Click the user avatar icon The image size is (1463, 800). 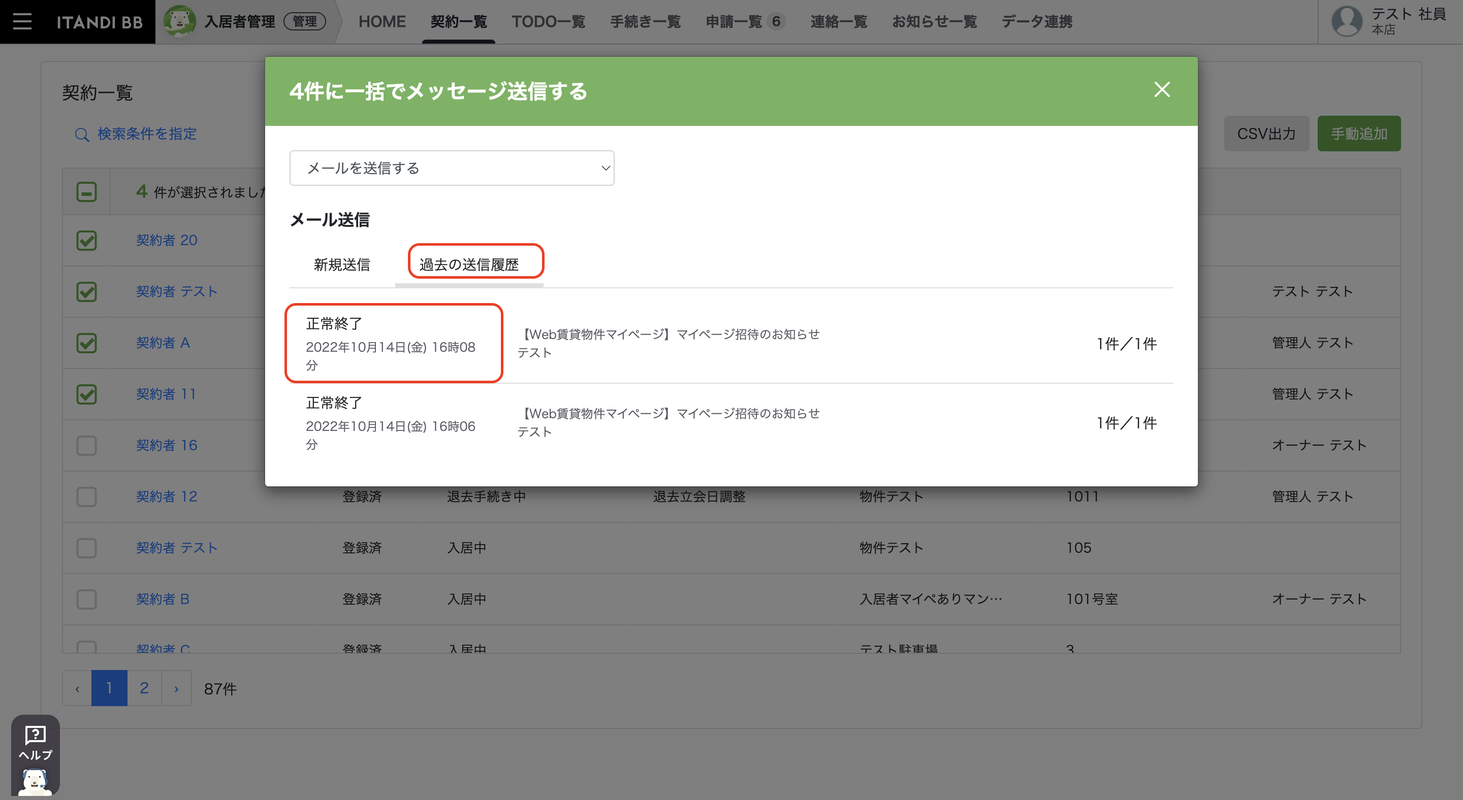pos(1347,21)
